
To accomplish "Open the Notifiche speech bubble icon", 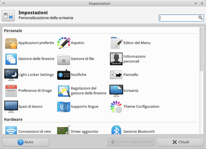I will 64,74.
